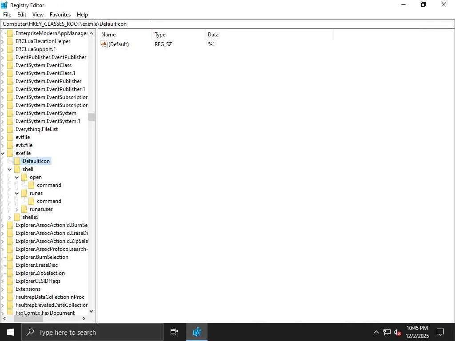Screen dimensions: 455x341
Task: Open the Help menu
Action: (82, 15)
